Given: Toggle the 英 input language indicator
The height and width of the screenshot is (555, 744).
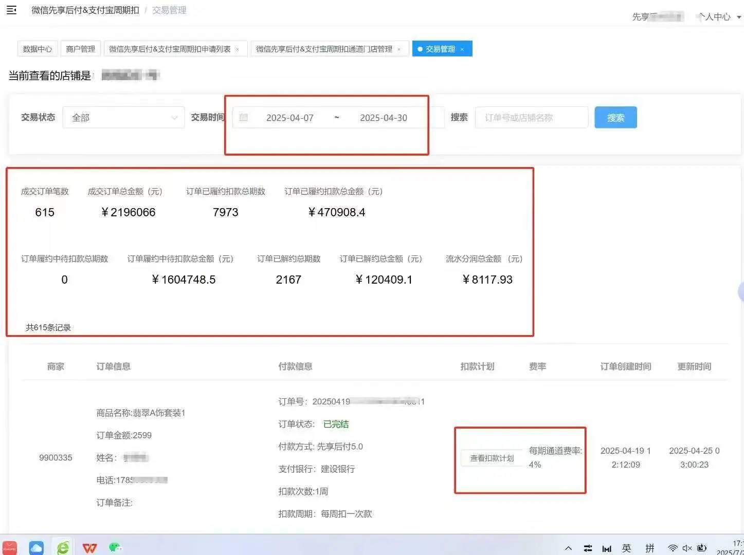Looking at the screenshot, I should click(x=626, y=548).
